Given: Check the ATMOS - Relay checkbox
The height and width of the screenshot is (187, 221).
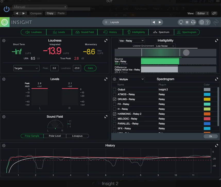Looking at the screenshot, I should tap(114, 94).
